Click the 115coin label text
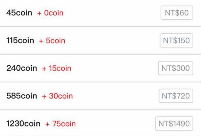201x136 pixels. click(20, 41)
